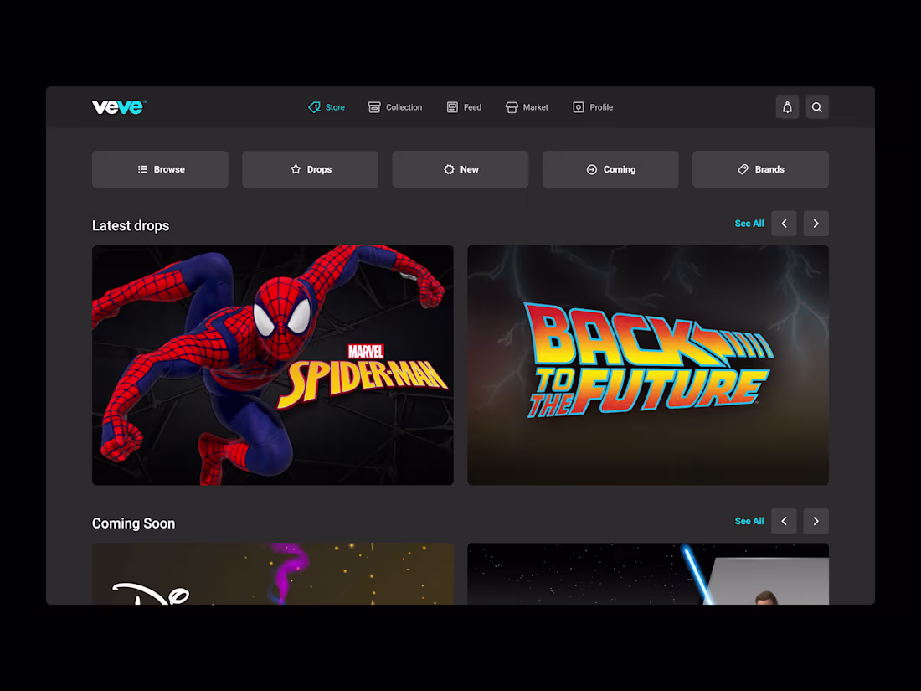Open Profile using its badge icon
The image size is (921, 691).
577,106
